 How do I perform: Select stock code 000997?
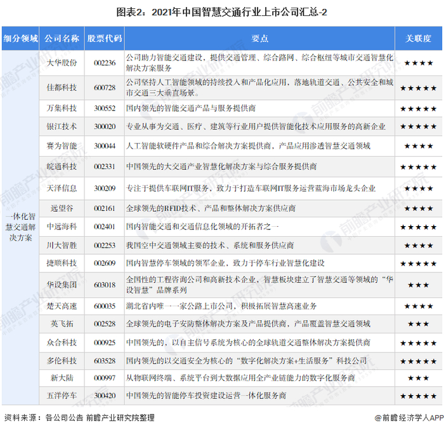105,378
